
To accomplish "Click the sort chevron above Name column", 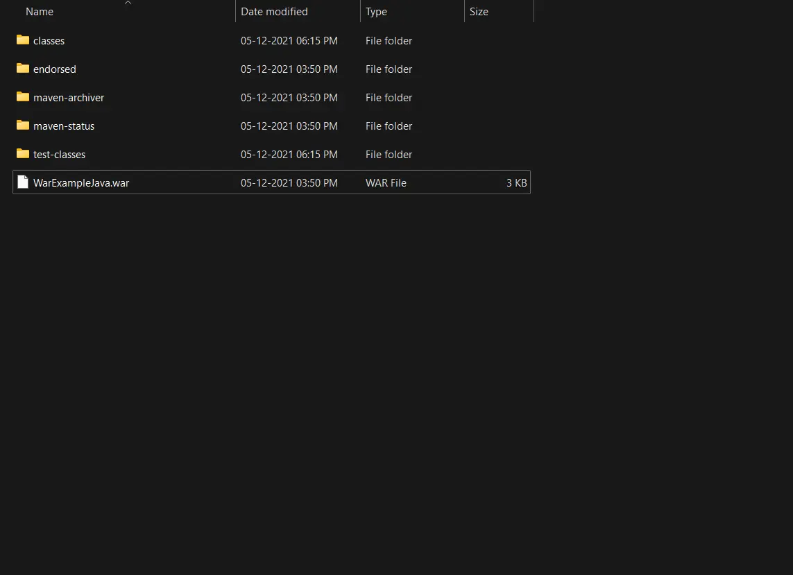I will (x=128, y=4).
